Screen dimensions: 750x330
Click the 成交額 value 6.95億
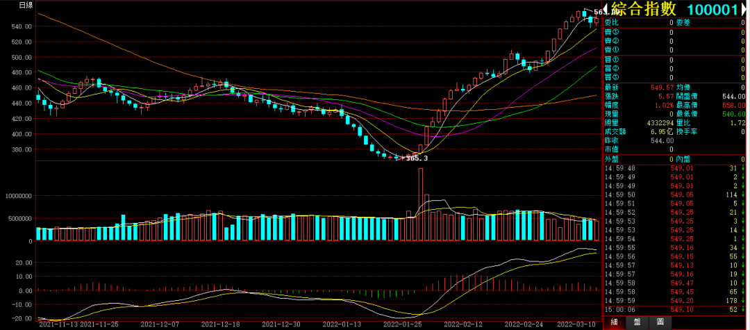pos(660,131)
